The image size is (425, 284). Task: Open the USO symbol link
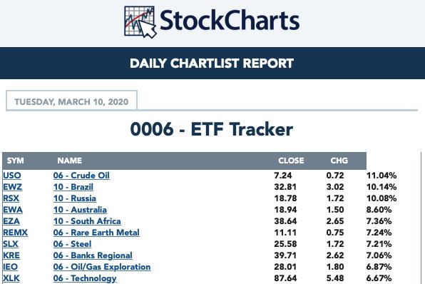click(12, 176)
